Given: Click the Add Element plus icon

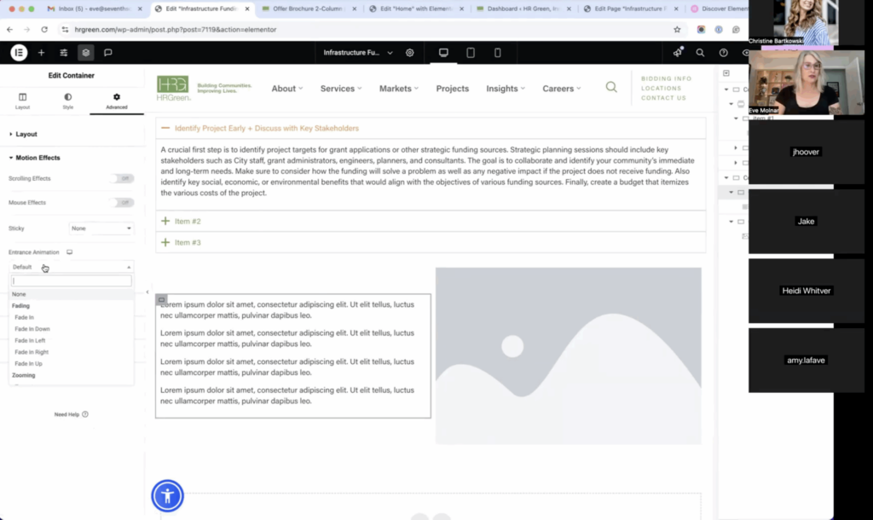Looking at the screenshot, I should 41,52.
